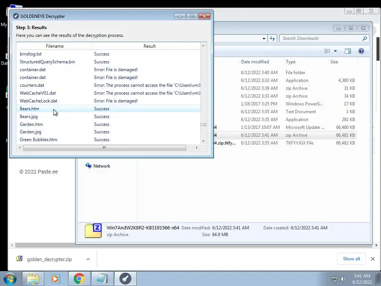Click the GOLDENEYE Decrypter title bar icon
The image size is (381, 286).
click(16, 16)
